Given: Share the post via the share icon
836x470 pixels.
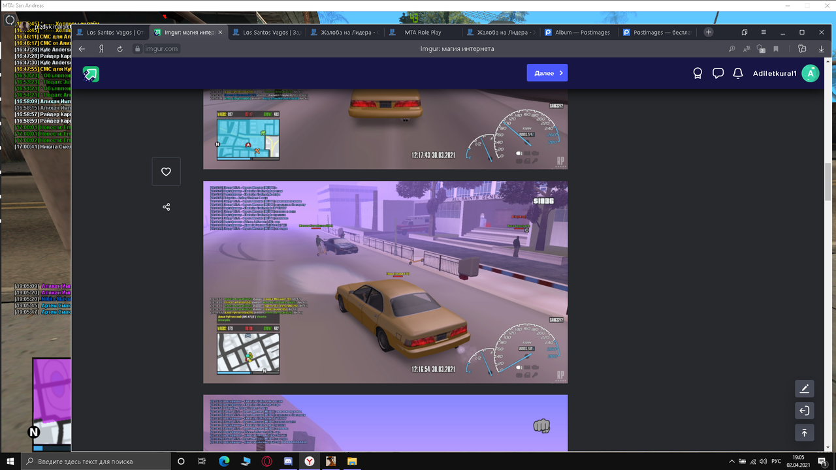Looking at the screenshot, I should coord(166,207).
